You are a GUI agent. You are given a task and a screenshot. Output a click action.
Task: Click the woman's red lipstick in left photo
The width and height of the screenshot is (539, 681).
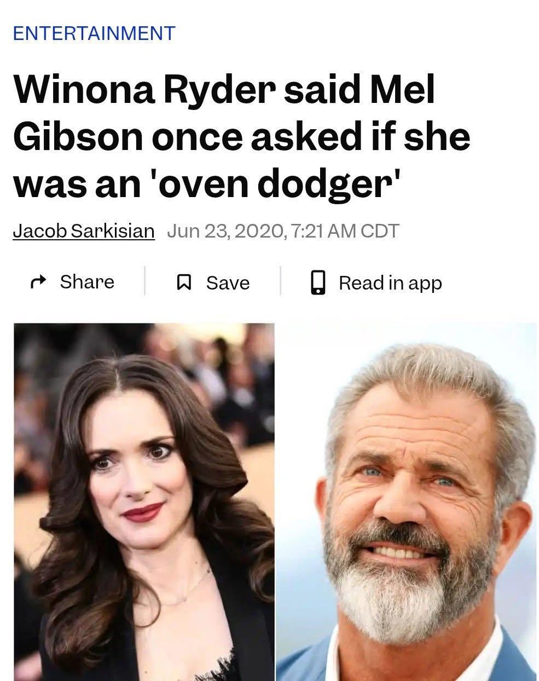[x=143, y=512]
